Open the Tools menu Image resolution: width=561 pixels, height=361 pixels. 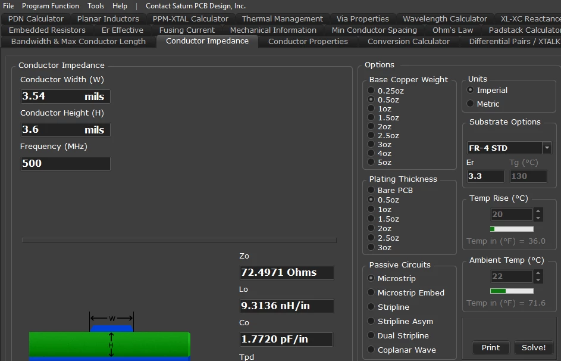[x=96, y=6]
